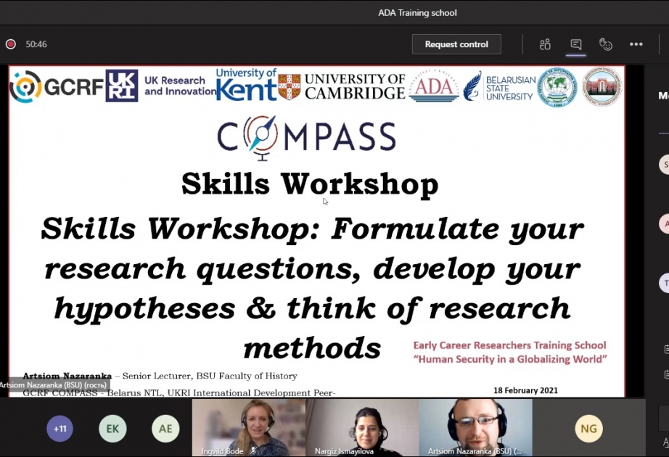Click the word methods on slide

[312, 348]
